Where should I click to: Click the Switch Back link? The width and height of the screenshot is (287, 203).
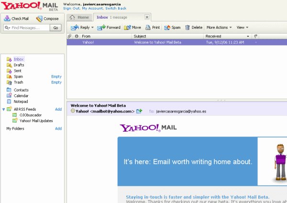pos(116,9)
